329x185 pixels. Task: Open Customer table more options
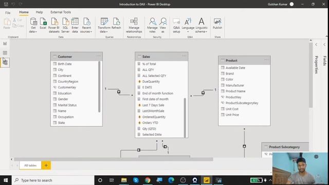point(99,56)
